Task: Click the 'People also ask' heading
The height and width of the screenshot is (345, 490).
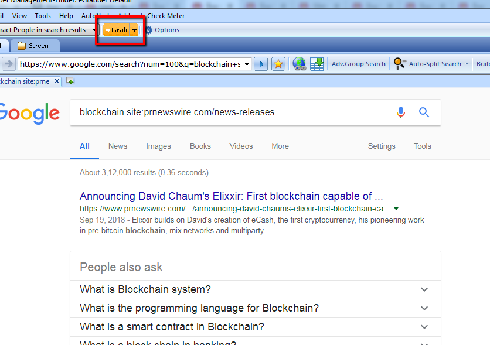Action: [121, 267]
